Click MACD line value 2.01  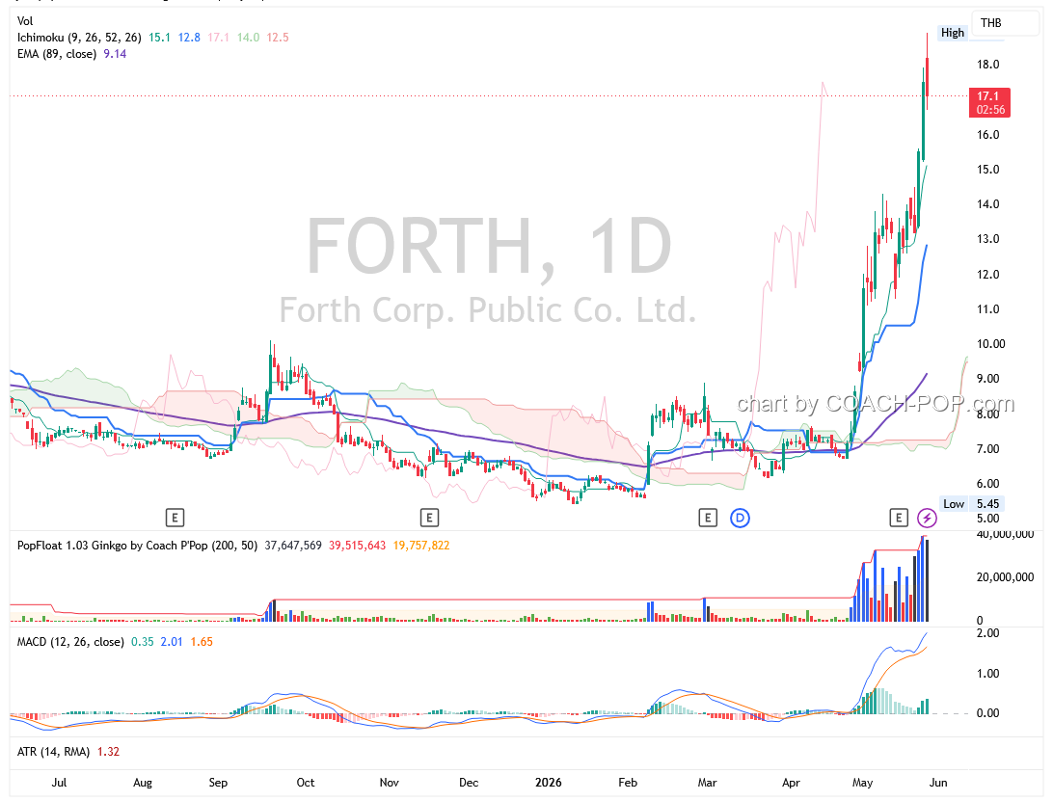pos(172,642)
